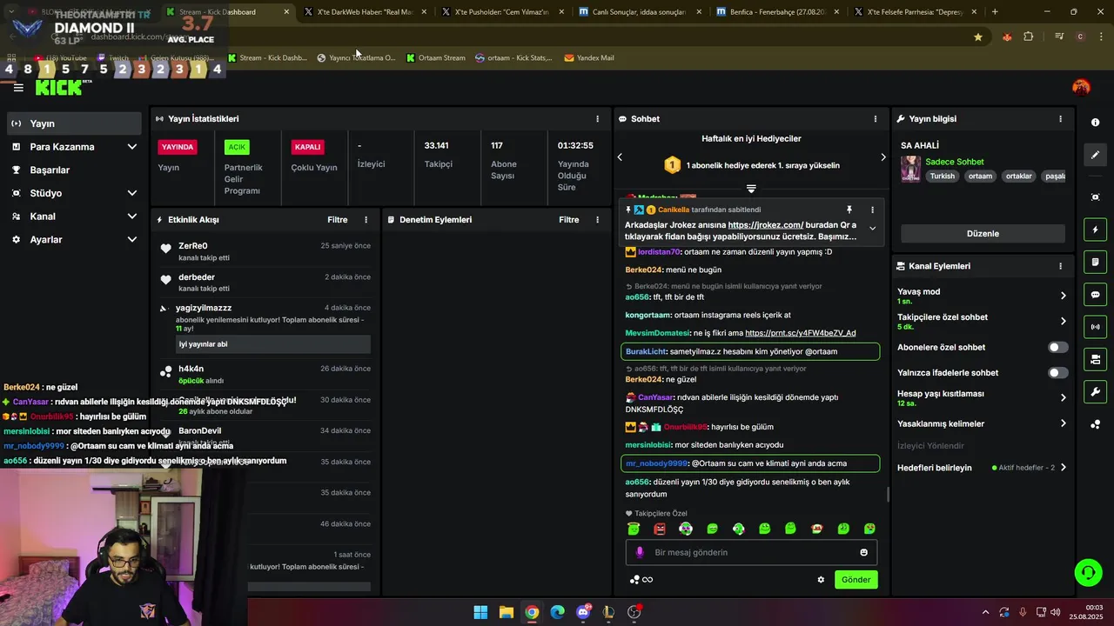Open the Windows Start menu
The width and height of the screenshot is (1114, 626).
480,612
